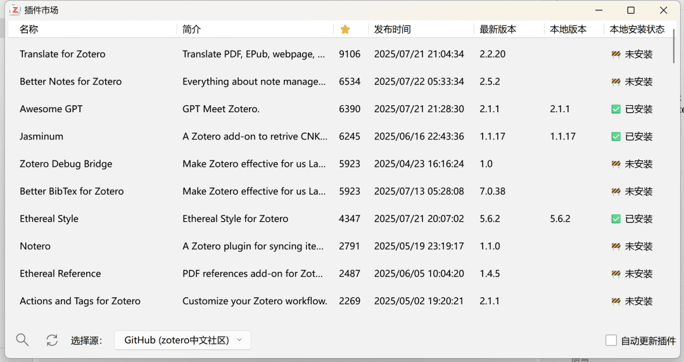Select the Zotero Debug Bridge name
684x362 pixels.
tap(66, 164)
